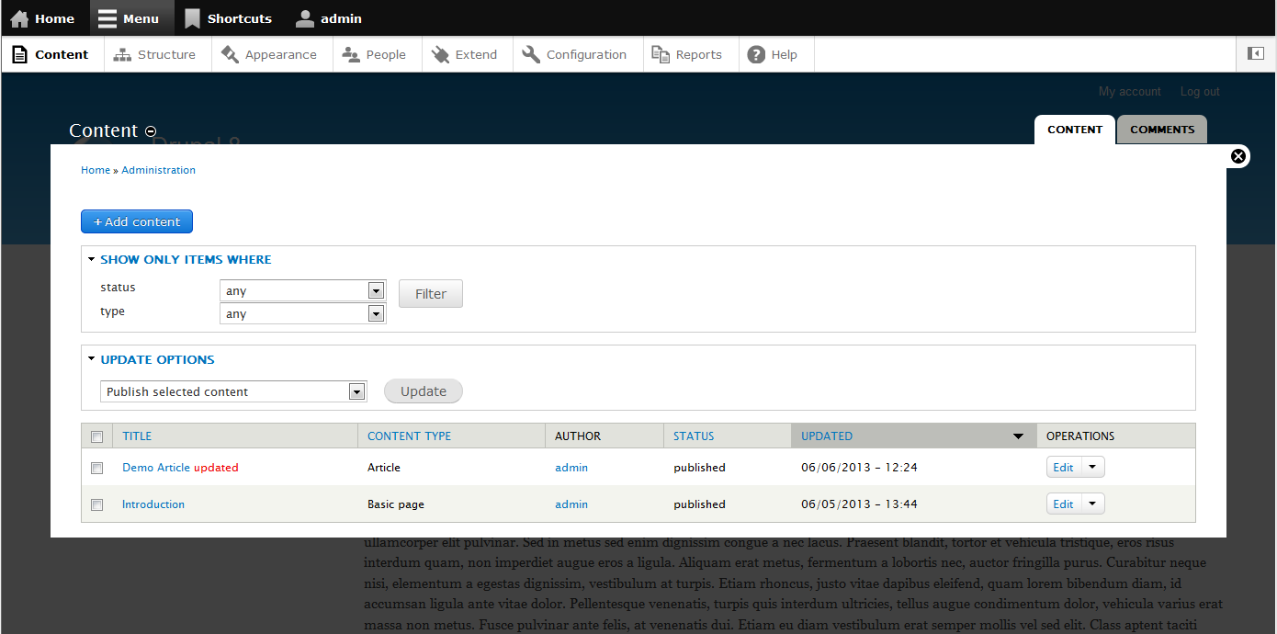The image size is (1277, 634).
Task: Select the Introduction row checkbox
Action: (x=97, y=504)
